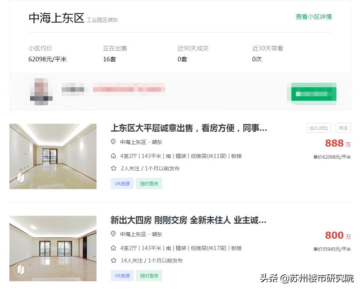Click the watermark logo on the first listing photo
This screenshot has width=362, height=291.
[21, 177]
